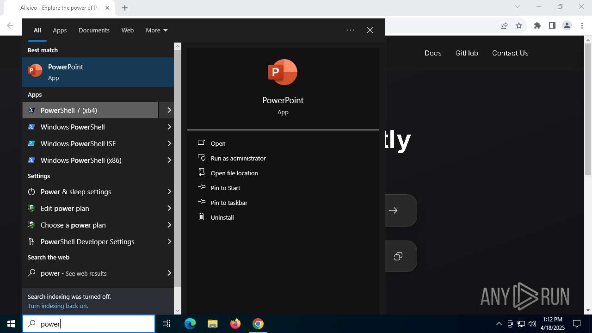Toggle the Chrome side panel
Screen dimensions: 592x333
point(552,26)
